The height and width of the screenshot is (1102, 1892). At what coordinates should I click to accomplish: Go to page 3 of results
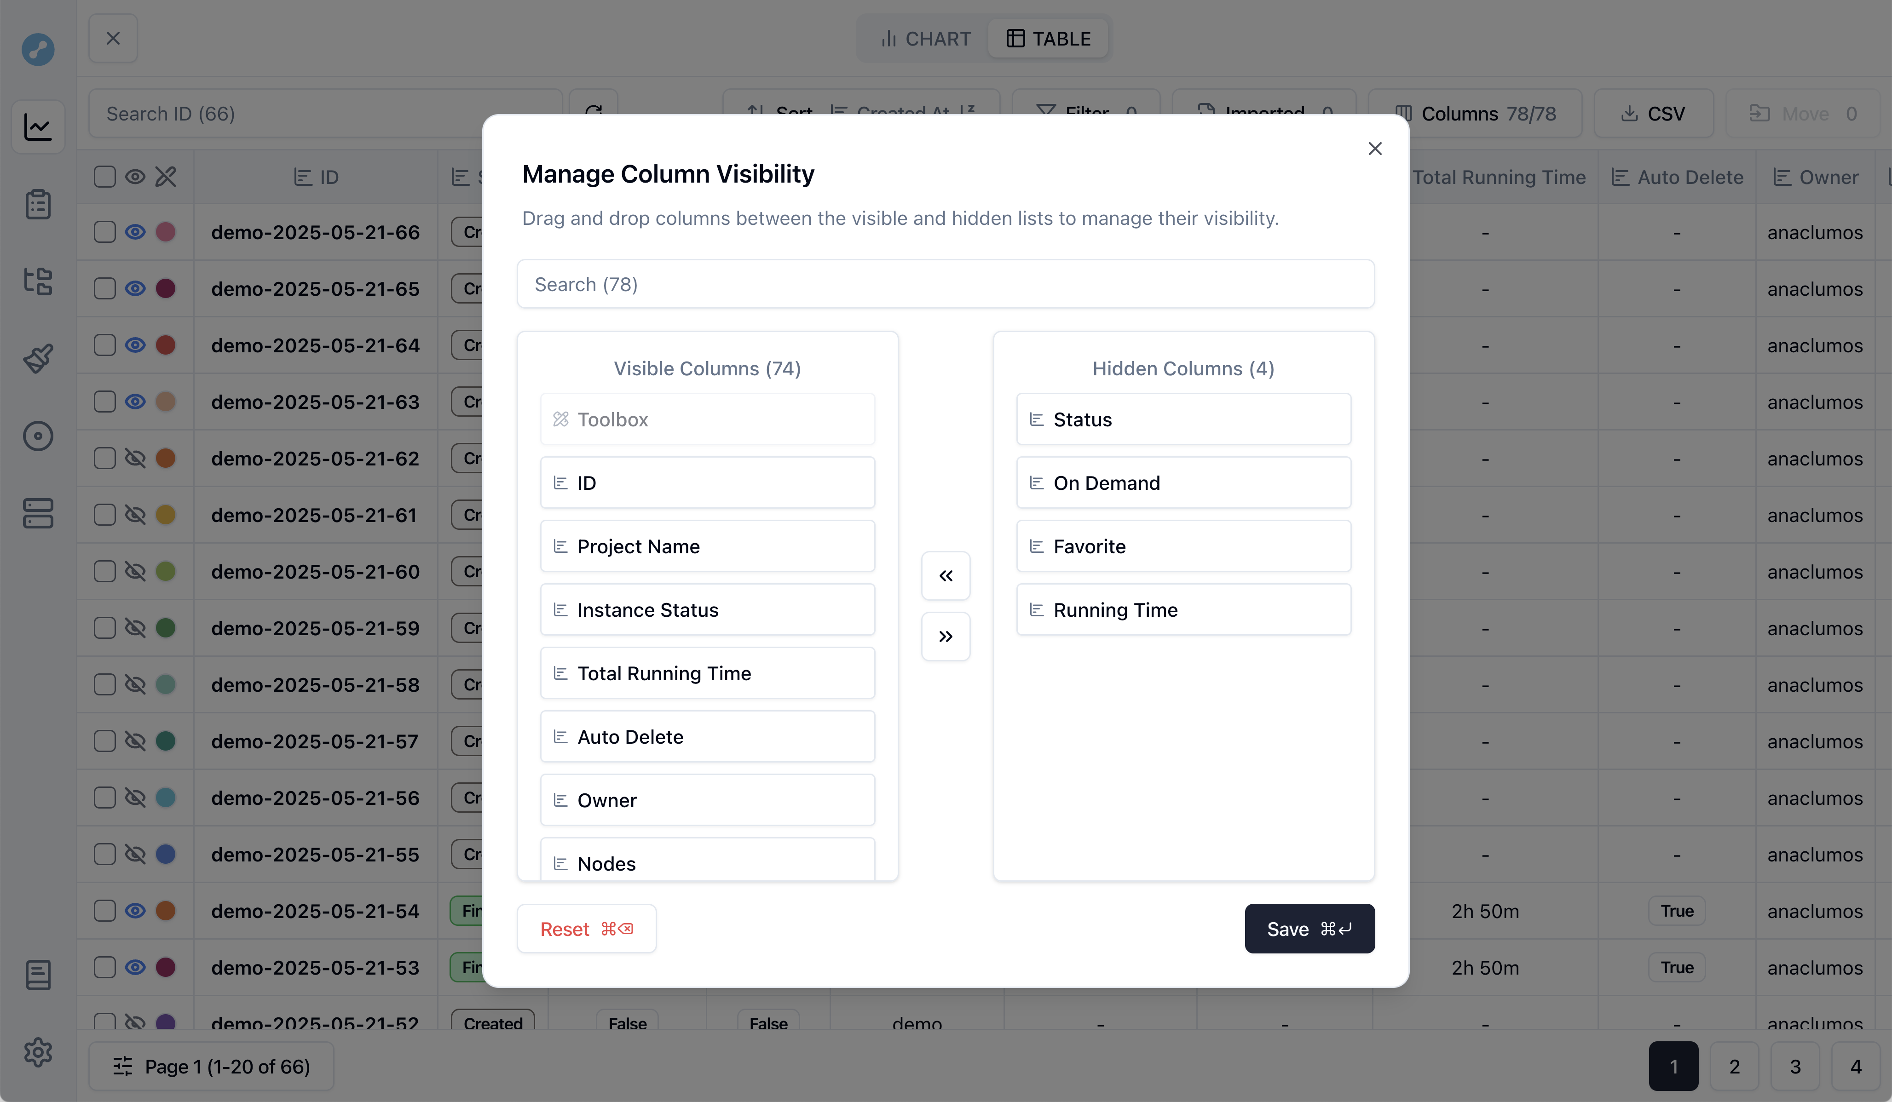[1795, 1066]
